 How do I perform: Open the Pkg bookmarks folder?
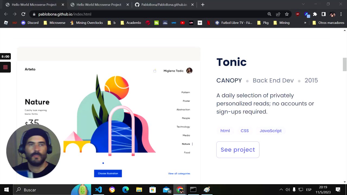click(263, 23)
